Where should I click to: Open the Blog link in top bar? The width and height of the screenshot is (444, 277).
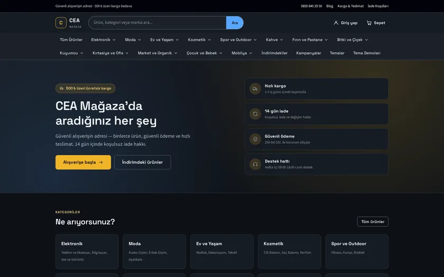[x=330, y=6]
